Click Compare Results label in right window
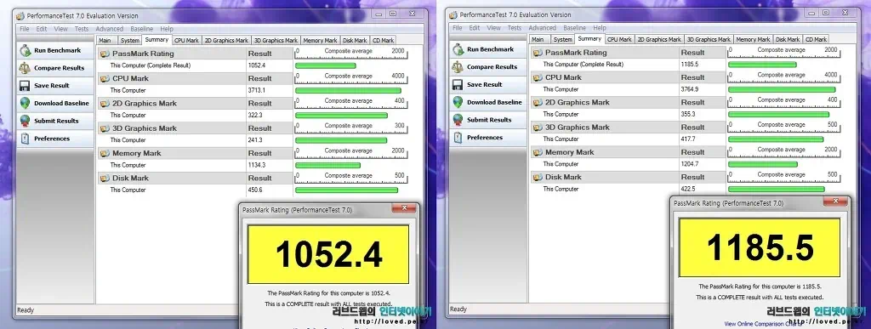871x329 pixels. coord(492,67)
